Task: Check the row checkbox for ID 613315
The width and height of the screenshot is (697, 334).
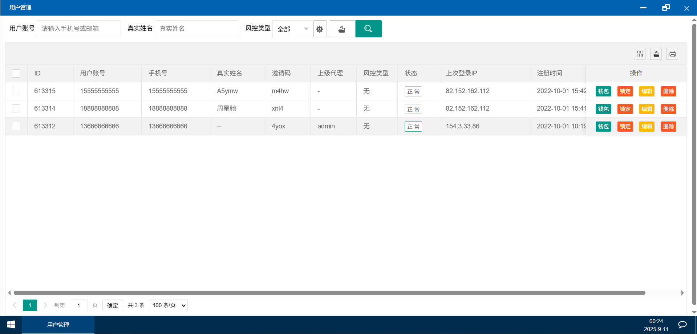Action: coord(16,91)
